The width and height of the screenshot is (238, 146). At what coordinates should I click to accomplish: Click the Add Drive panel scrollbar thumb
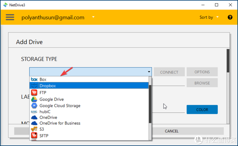pos(228,60)
